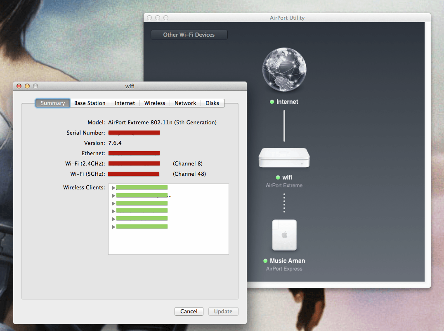Click the green status dot beside wifi label

[x=278, y=177]
